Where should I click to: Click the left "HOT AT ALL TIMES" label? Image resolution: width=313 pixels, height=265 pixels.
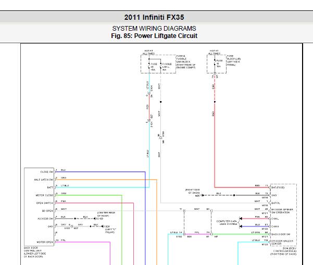click(x=149, y=52)
